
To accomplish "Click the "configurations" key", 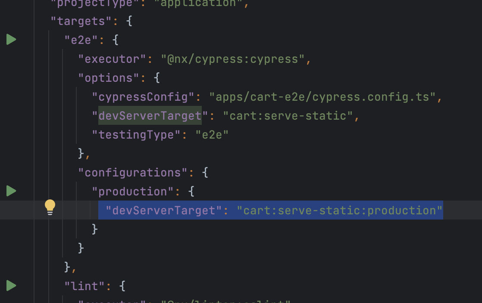I will click(132, 173).
